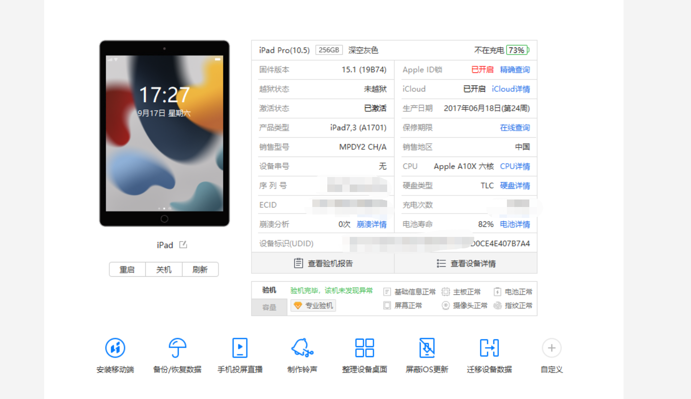Image resolution: width=691 pixels, height=399 pixels.
Task: Switch to the 验机 tab
Action: click(x=269, y=290)
